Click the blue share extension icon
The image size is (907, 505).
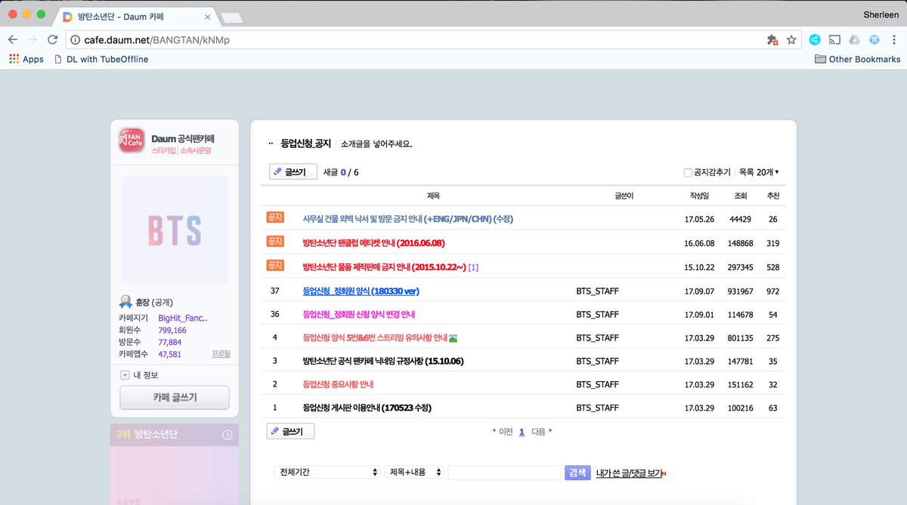(x=815, y=39)
